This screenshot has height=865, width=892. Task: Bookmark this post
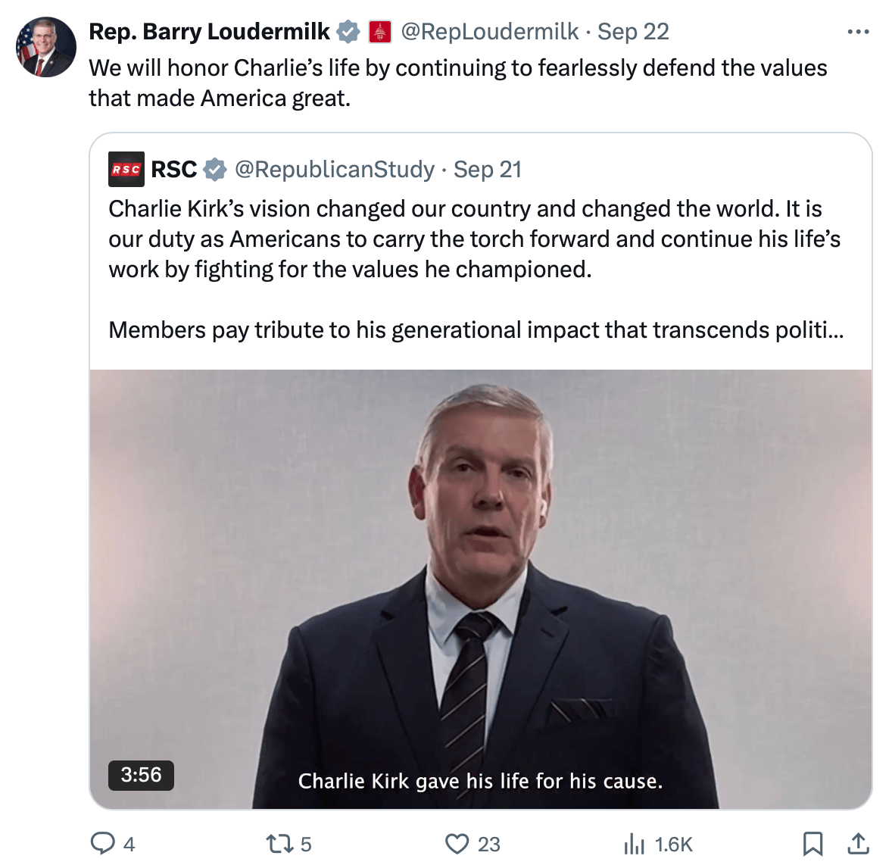click(812, 844)
